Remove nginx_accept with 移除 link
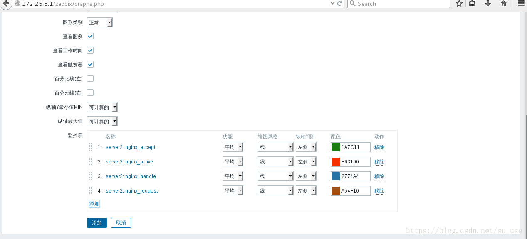This screenshot has width=527, height=239. [379, 147]
